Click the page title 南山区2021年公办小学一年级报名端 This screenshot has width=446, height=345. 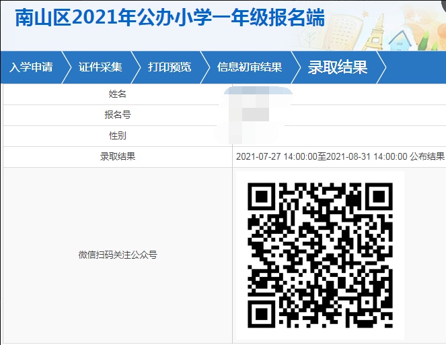(x=170, y=18)
